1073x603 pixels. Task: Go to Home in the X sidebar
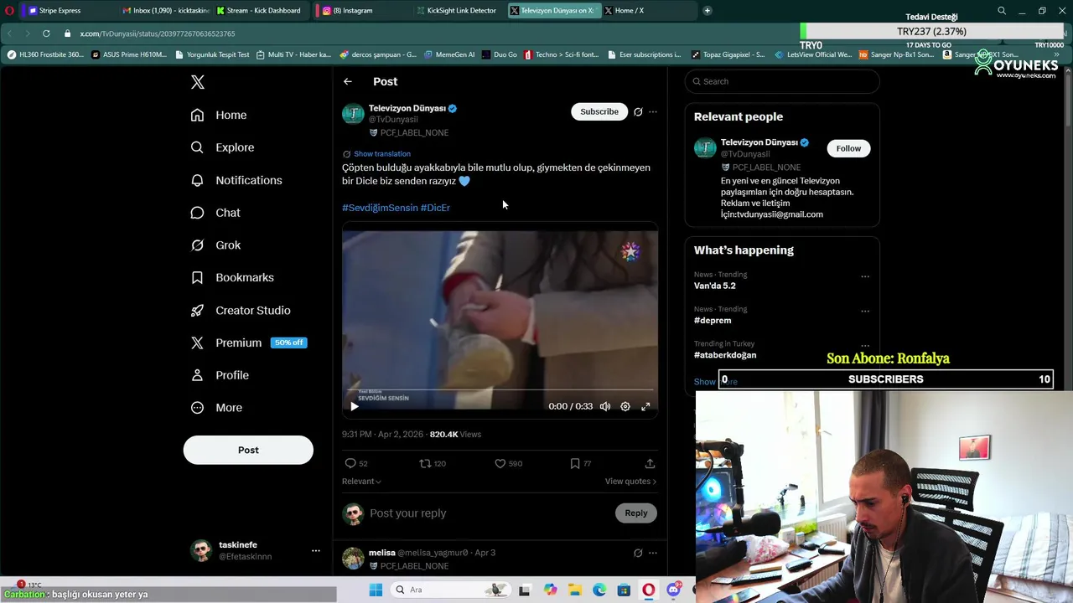click(x=219, y=115)
